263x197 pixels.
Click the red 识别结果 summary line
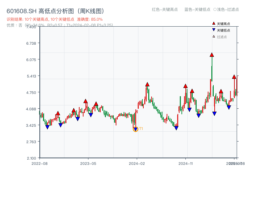tap(55, 19)
